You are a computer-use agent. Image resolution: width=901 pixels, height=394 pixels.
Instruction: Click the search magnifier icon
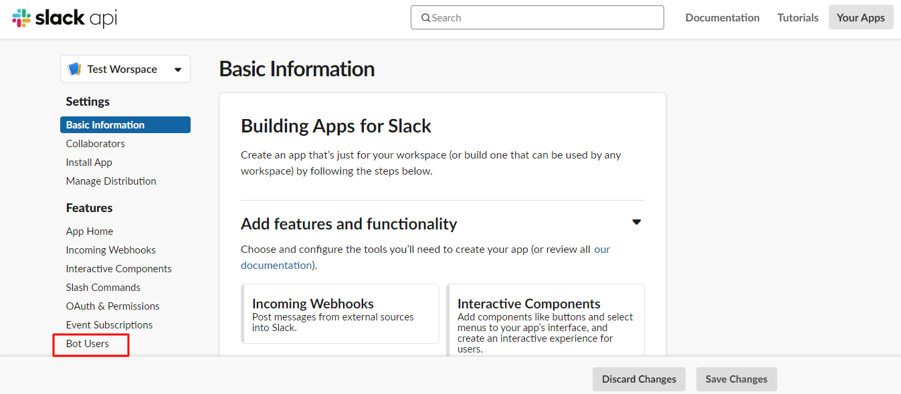coord(425,18)
